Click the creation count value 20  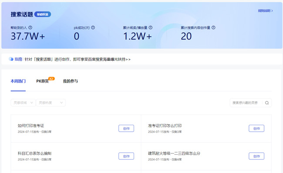pyautogui.click(x=186, y=36)
